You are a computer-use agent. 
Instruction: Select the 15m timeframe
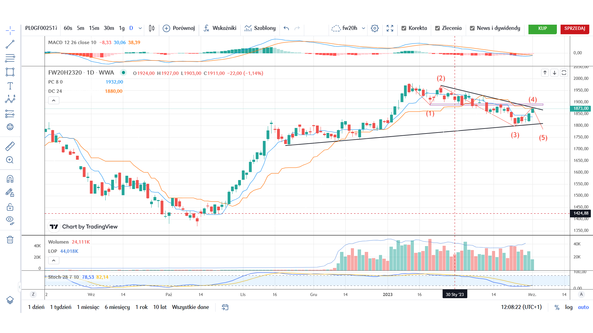94,28
